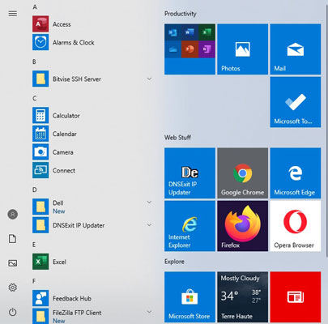Open the Office apps folder tile
This screenshot has height=324, width=328.
click(x=190, y=49)
